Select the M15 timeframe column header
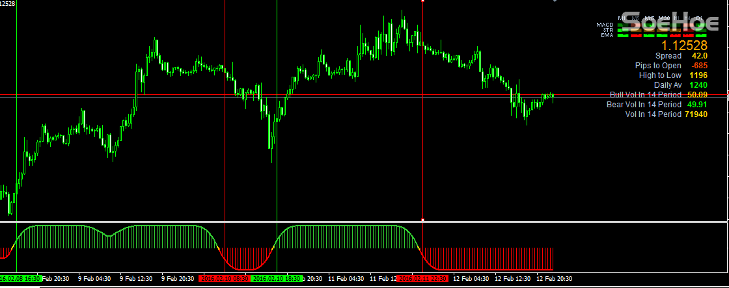729x288 pixels. [650, 18]
